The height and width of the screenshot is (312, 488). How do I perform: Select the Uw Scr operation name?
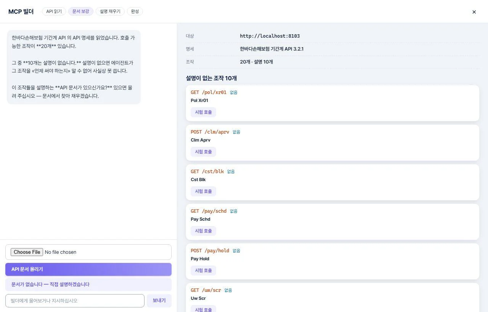point(198,299)
